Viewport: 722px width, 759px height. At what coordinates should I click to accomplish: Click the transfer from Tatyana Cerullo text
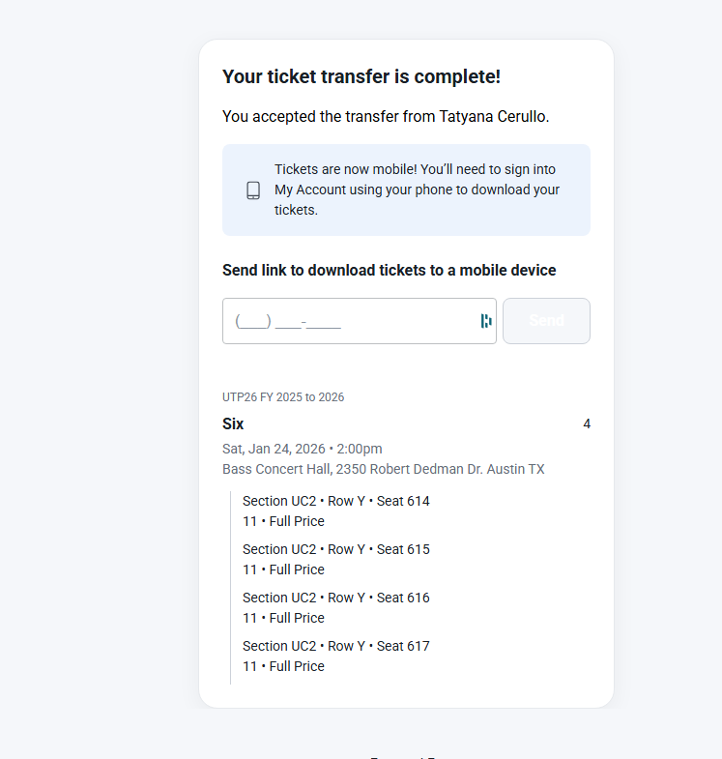[x=386, y=116]
